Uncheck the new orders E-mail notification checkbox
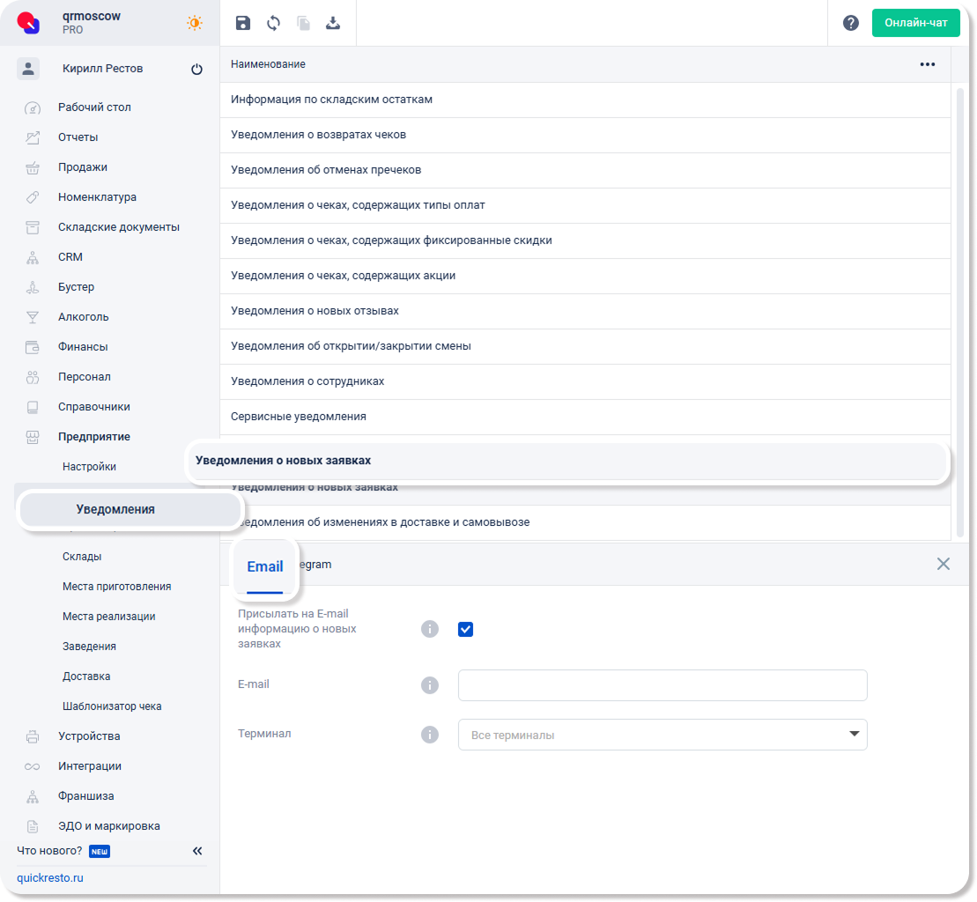The image size is (977, 902). pos(466,629)
